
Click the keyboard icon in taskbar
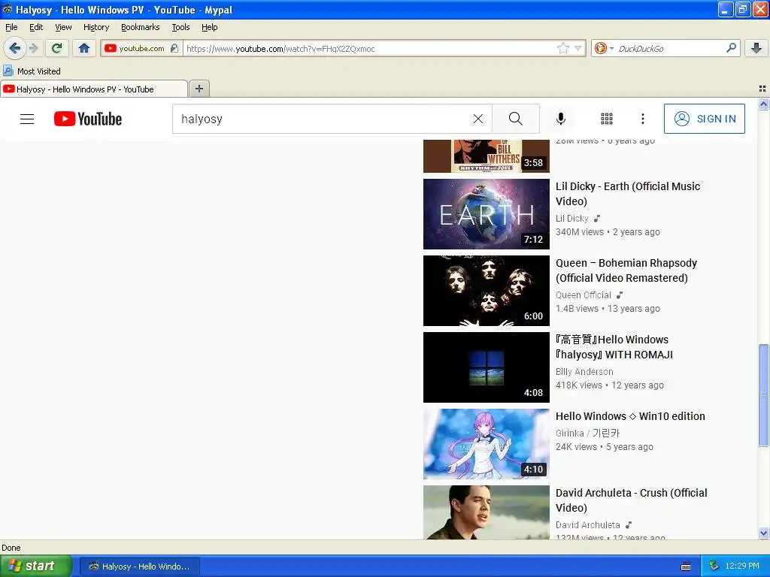point(686,566)
